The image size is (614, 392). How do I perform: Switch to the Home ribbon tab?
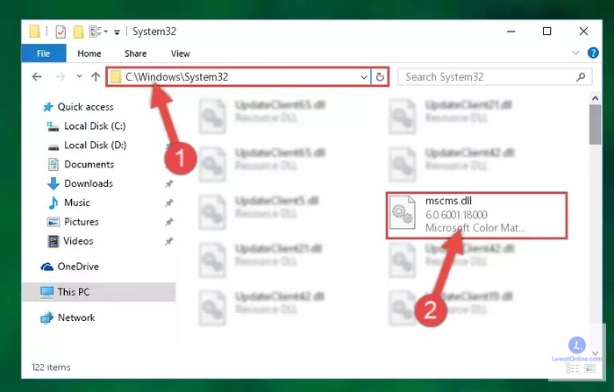click(89, 53)
